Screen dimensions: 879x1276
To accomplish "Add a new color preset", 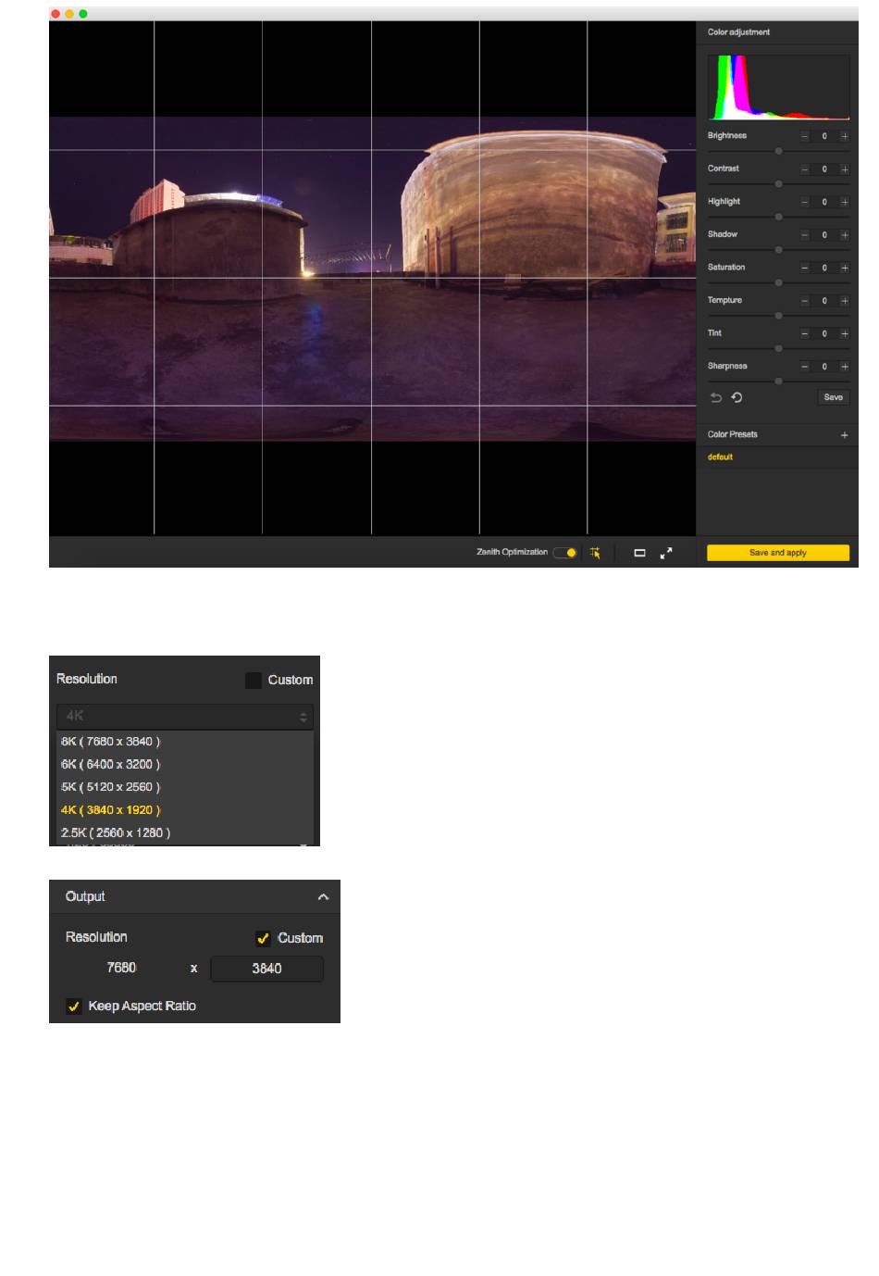I will tap(844, 434).
